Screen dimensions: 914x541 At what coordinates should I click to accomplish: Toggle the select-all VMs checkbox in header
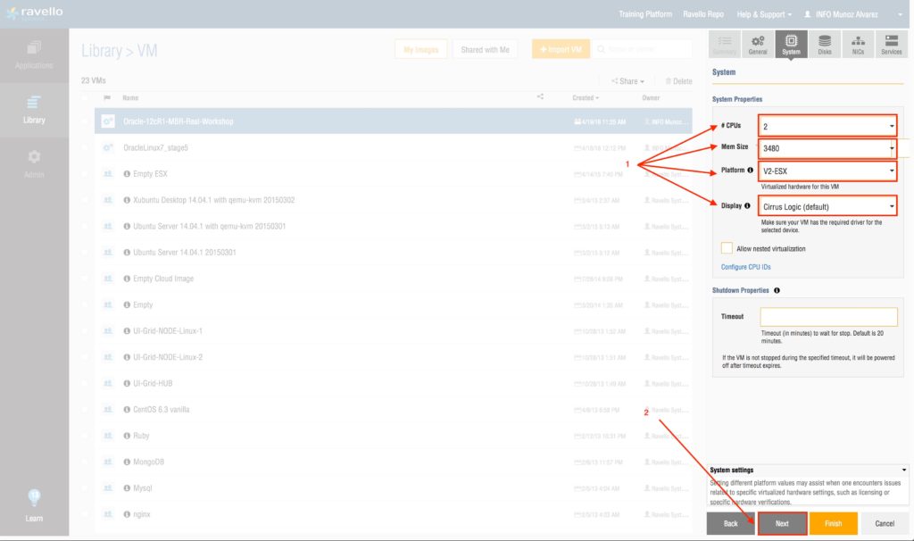86,97
